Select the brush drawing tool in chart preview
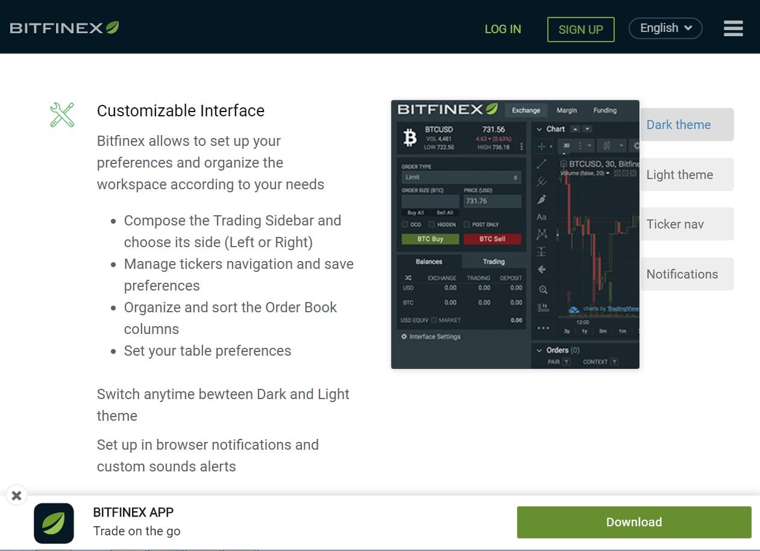 [x=541, y=200]
